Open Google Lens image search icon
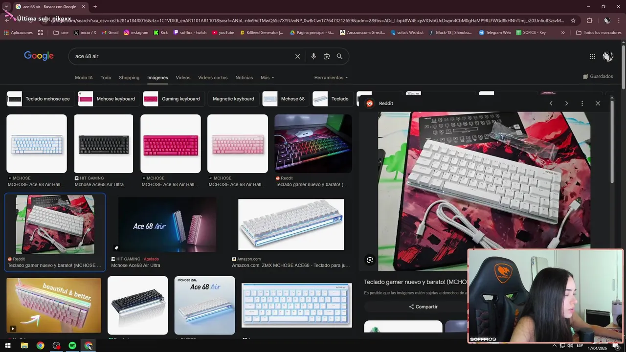 coord(327,56)
